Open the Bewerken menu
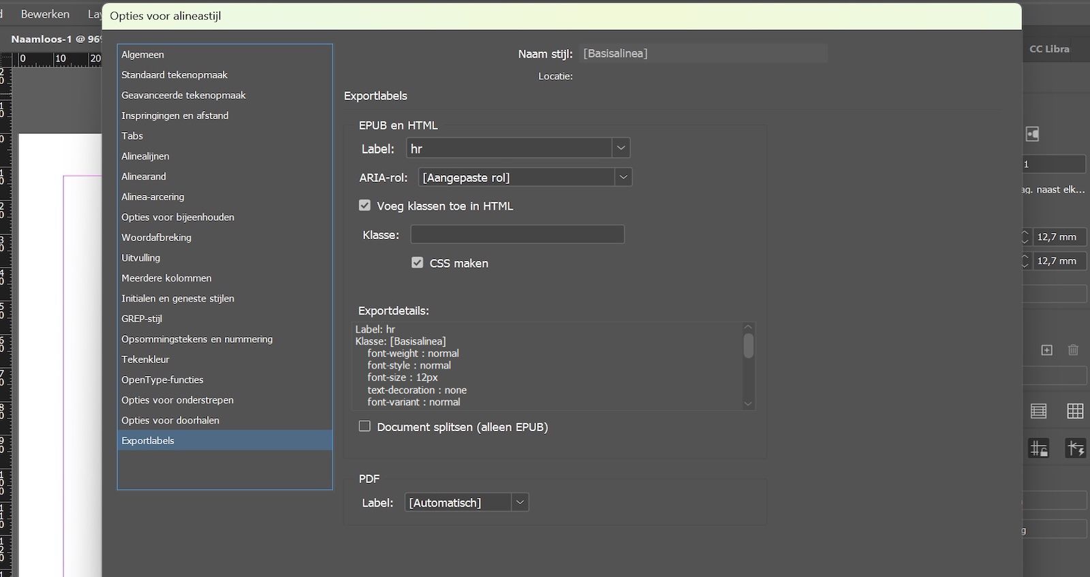The height and width of the screenshot is (577, 1090). 45,14
